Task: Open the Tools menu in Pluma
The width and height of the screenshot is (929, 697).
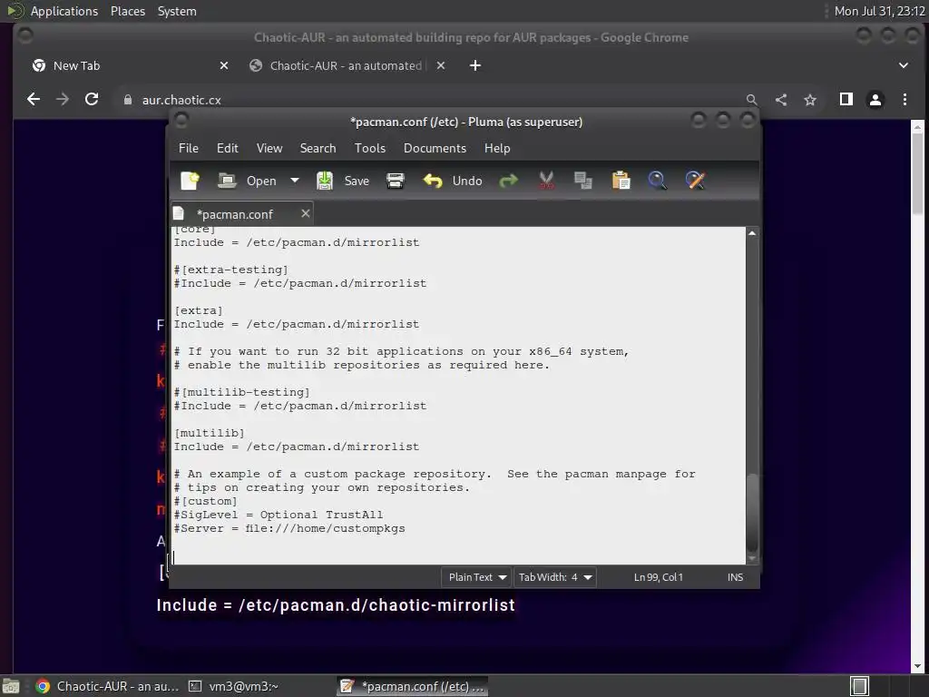Action: tap(370, 148)
